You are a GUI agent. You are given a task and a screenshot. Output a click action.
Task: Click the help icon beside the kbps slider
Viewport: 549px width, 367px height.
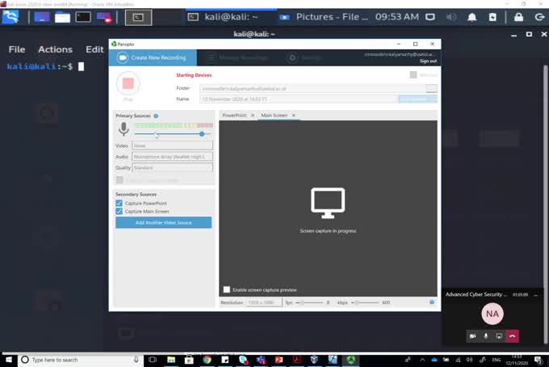432,302
